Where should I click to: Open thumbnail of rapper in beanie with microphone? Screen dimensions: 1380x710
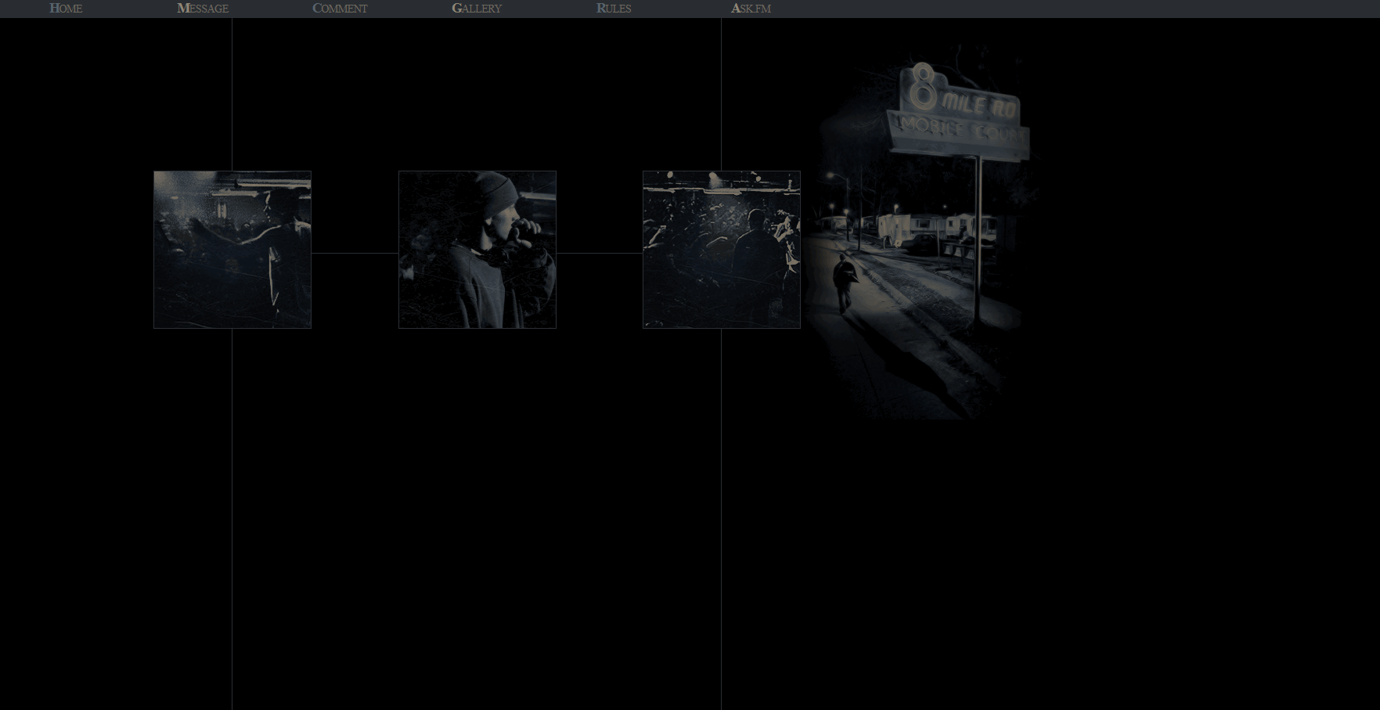[x=477, y=250]
